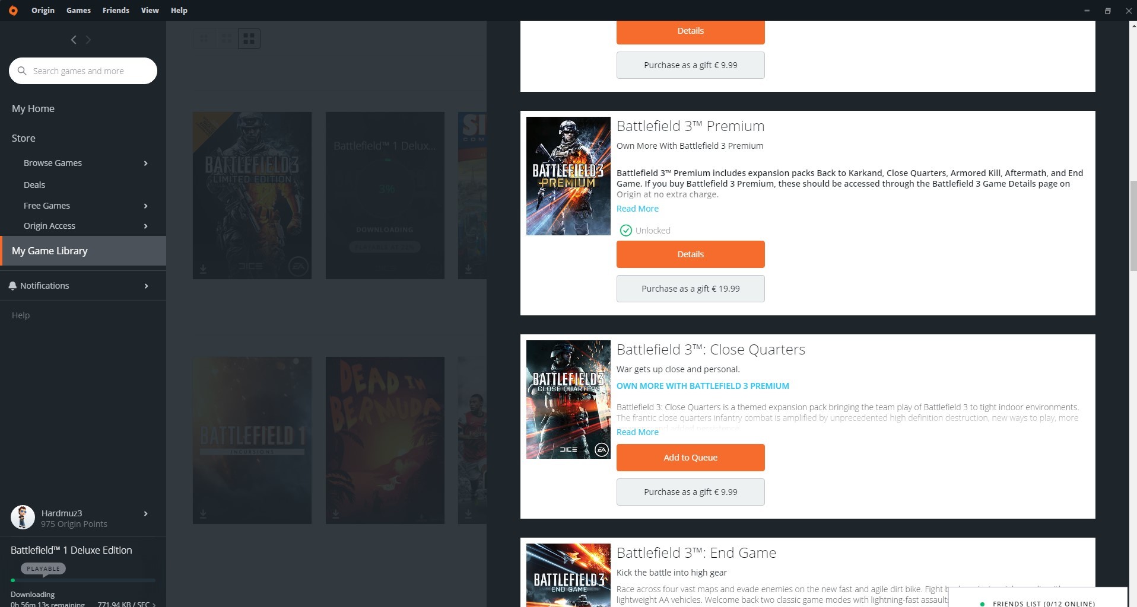The width and height of the screenshot is (1137, 607).
Task: Expand Notifications chevron
Action: (x=146, y=286)
